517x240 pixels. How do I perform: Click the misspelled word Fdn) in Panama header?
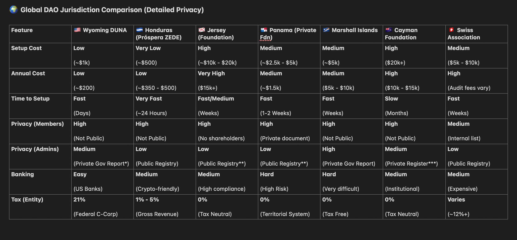[x=266, y=37]
